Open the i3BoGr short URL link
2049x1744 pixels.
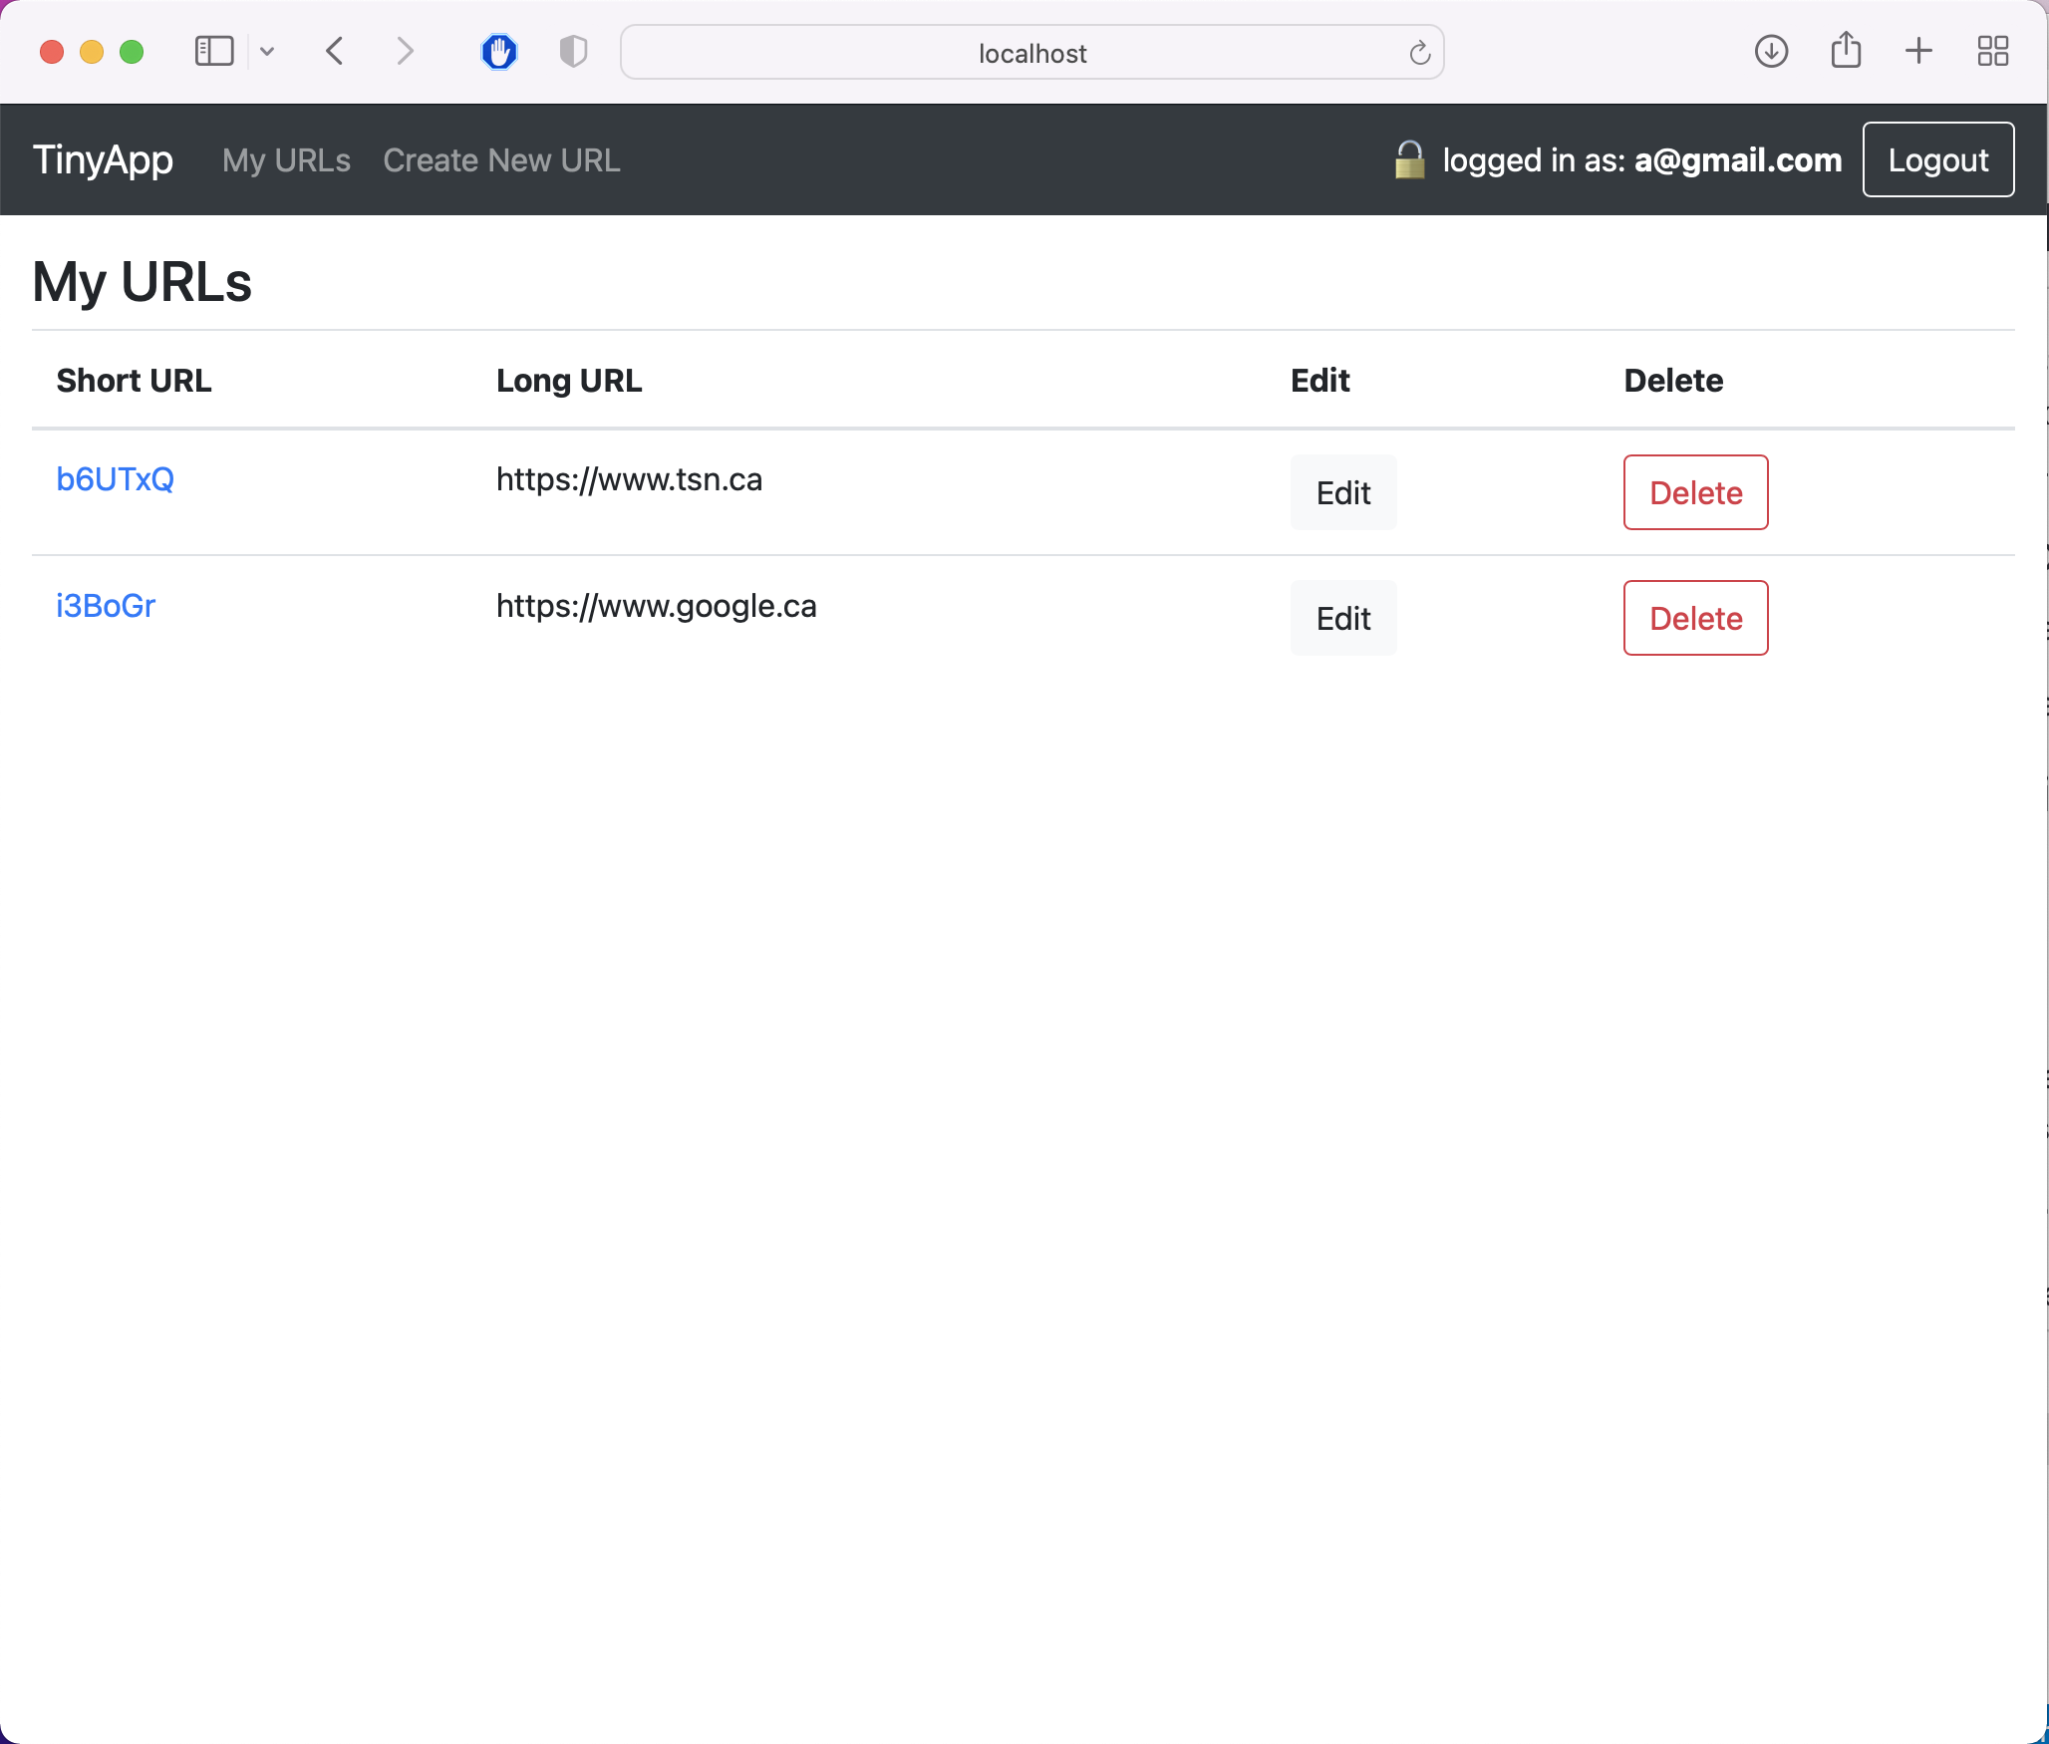[x=106, y=606]
